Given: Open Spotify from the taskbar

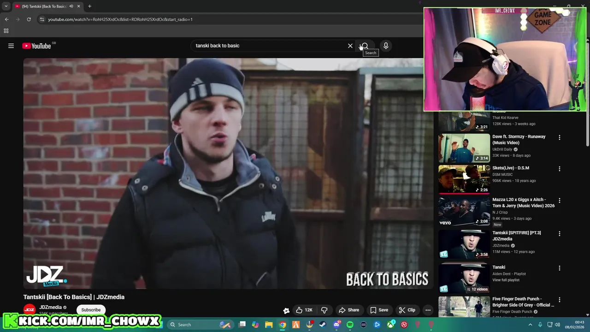Looking at the screenshot, I should (x=350, y=325).
